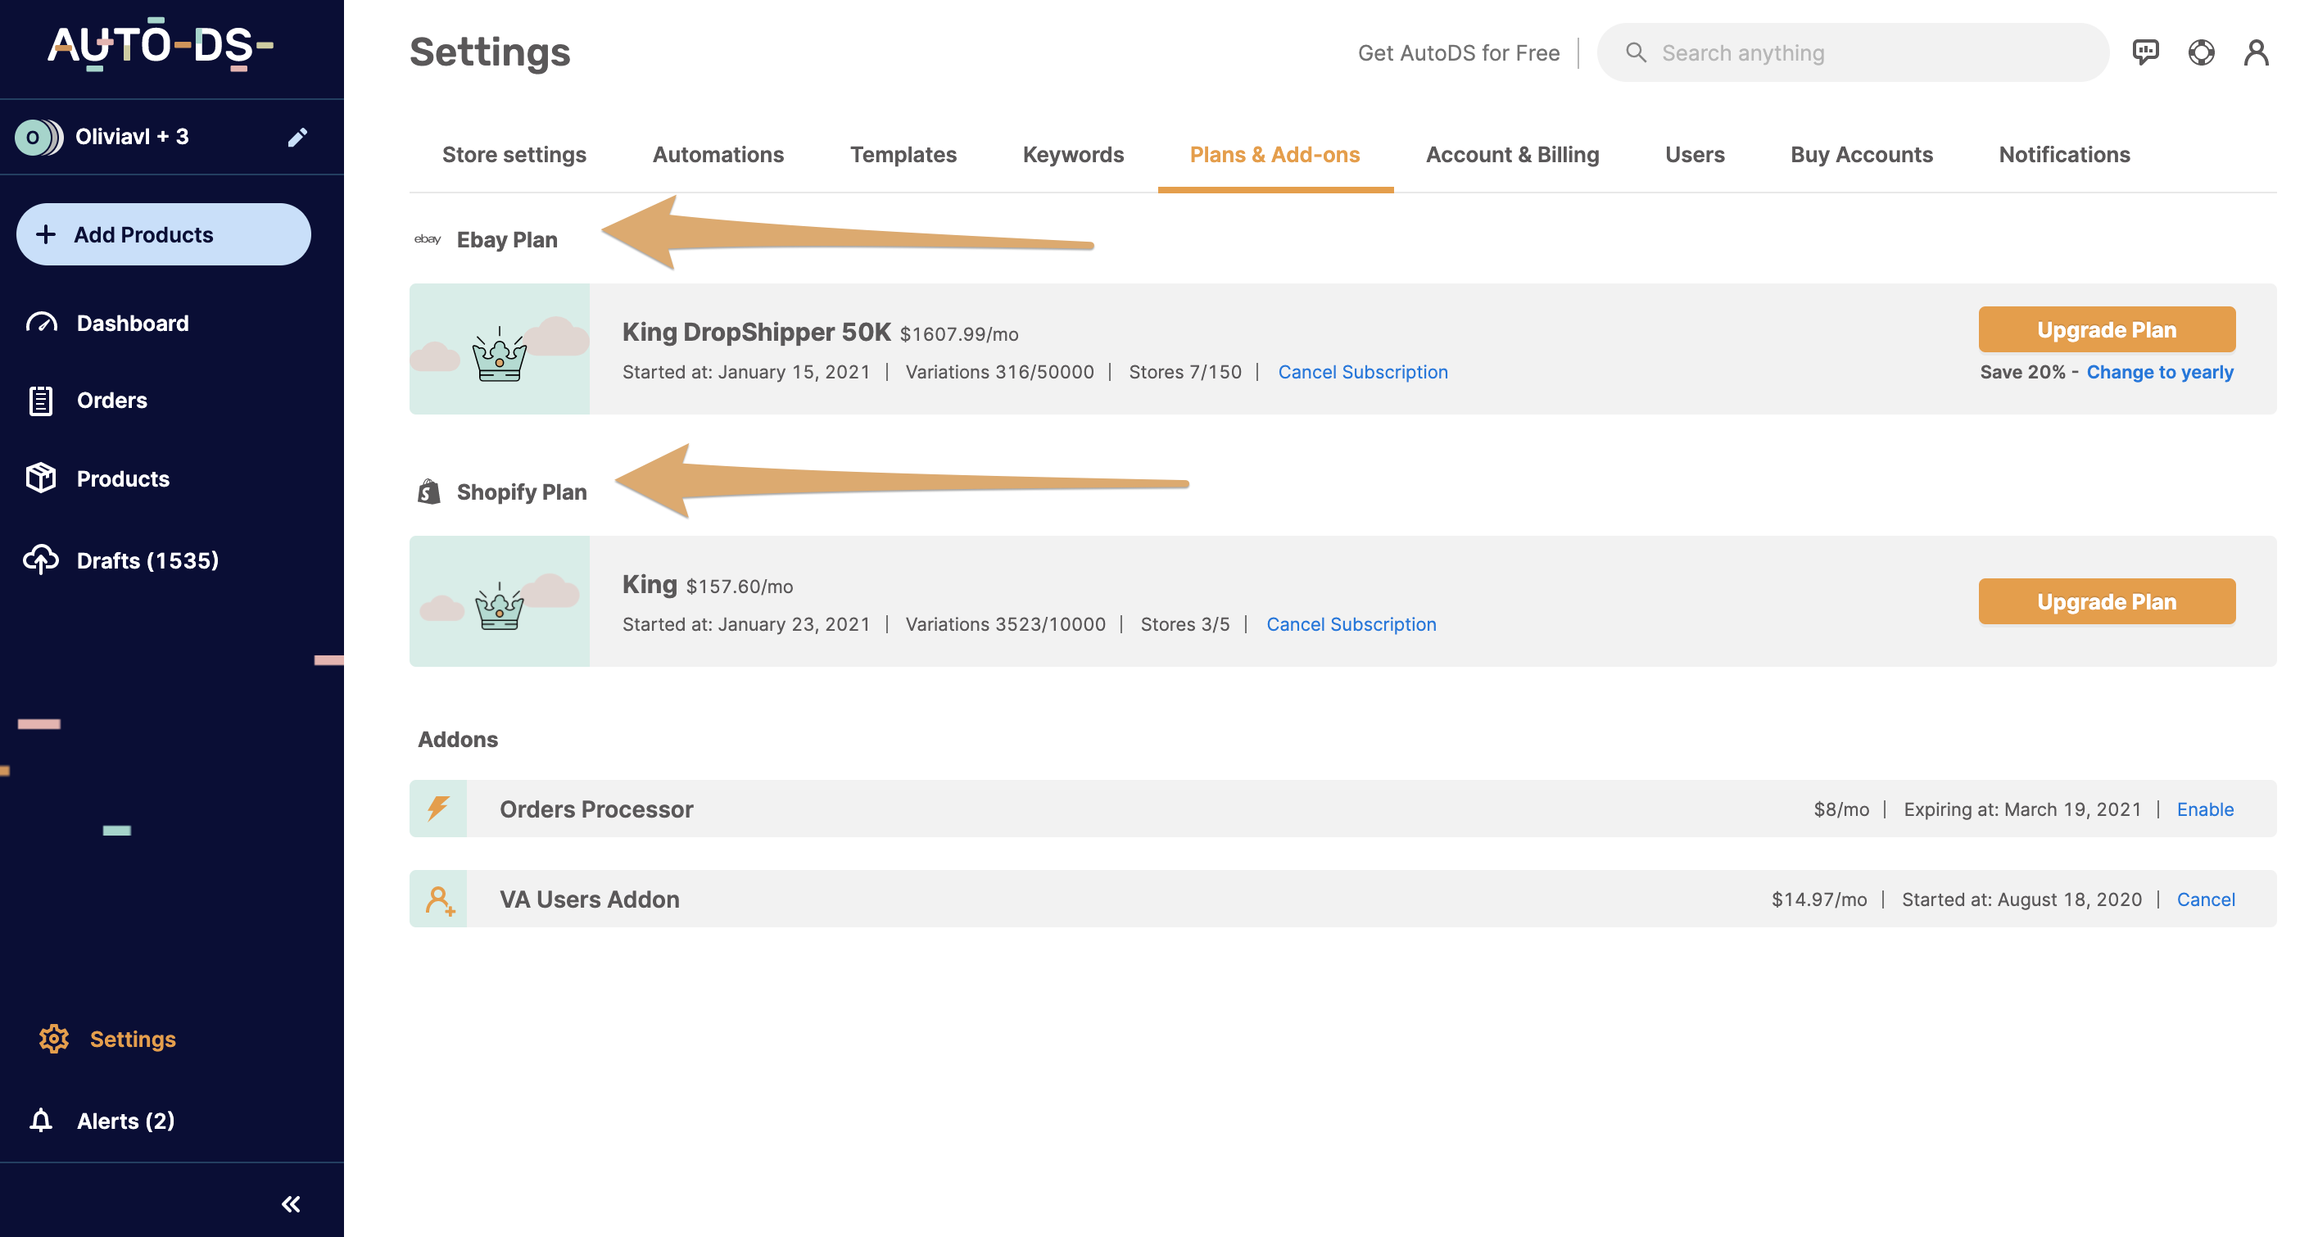The width and height of the screenshot is (2318, 1237).
Task: Click the VA Users Addon person icon
Action: pyautogui.click(x=438, y=899)
